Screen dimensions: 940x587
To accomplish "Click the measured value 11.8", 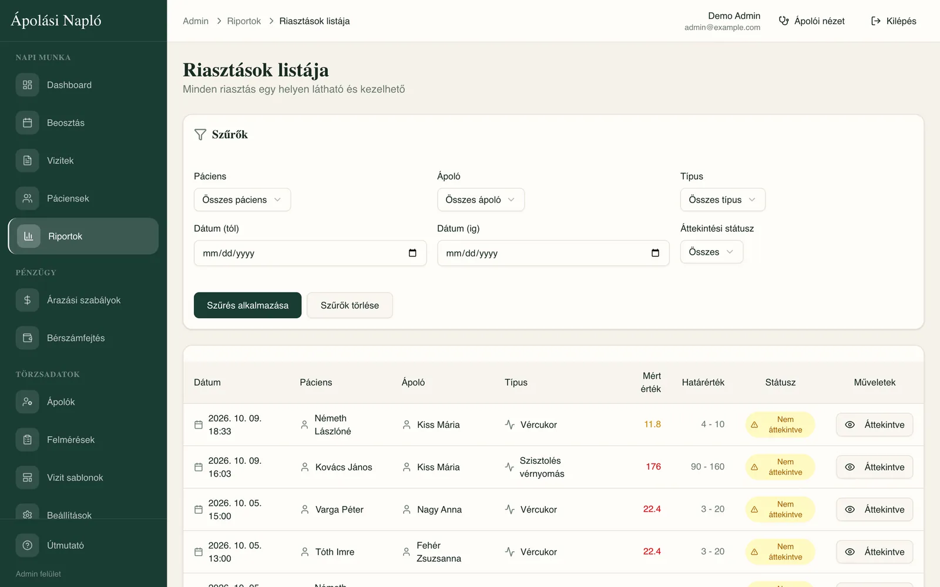I will tap(652, 424).
